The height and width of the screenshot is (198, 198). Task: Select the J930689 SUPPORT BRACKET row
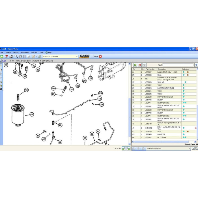coord(164,97)
